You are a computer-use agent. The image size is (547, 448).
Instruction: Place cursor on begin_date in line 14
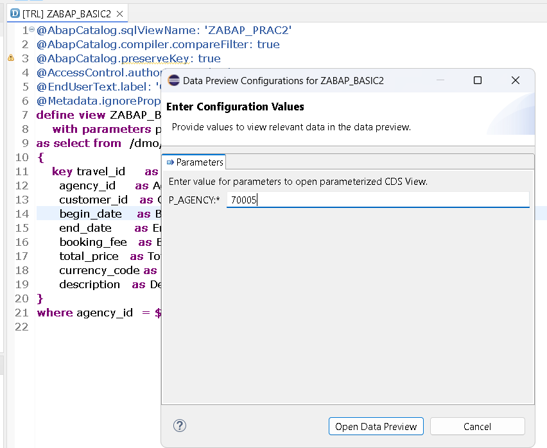coord(90,214)
